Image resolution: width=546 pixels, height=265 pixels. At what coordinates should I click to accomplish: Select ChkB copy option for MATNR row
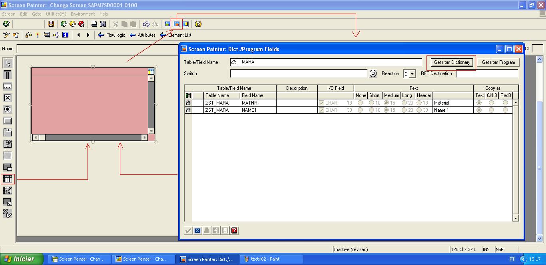coord(492,103)
